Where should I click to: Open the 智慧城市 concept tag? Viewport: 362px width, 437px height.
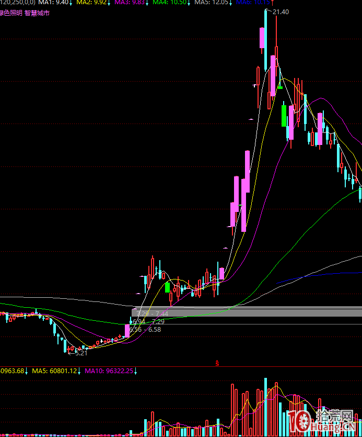[37, 13]
